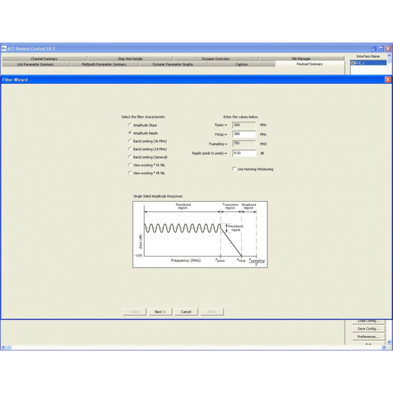
Task: Switch to the Capture tab
Action: (x=242, y=65)
